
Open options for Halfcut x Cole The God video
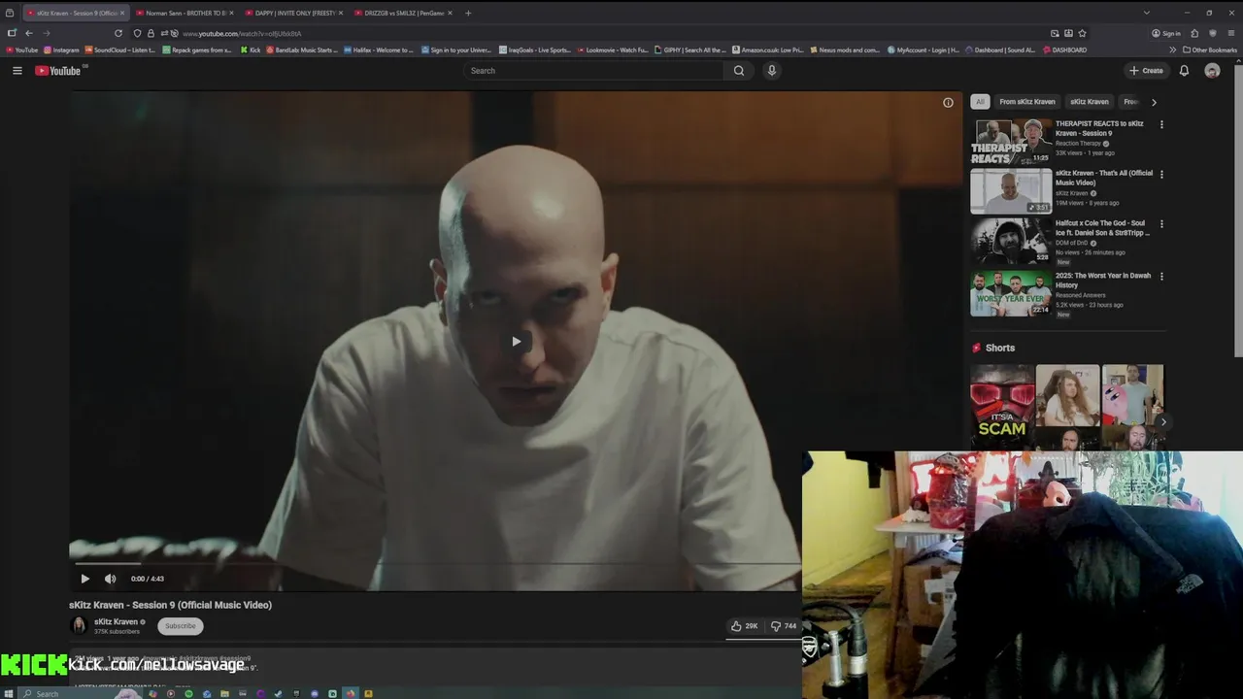point(1161,223)
